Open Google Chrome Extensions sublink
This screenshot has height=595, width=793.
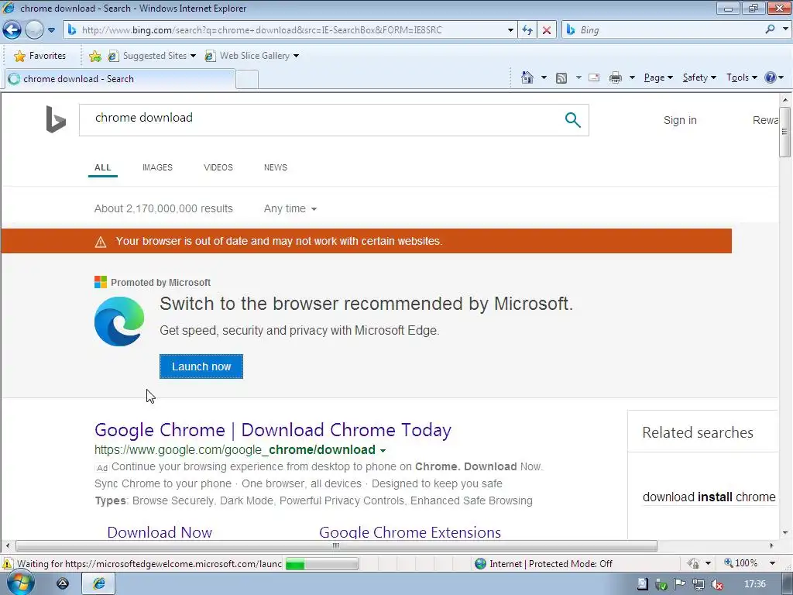[410, 532]
